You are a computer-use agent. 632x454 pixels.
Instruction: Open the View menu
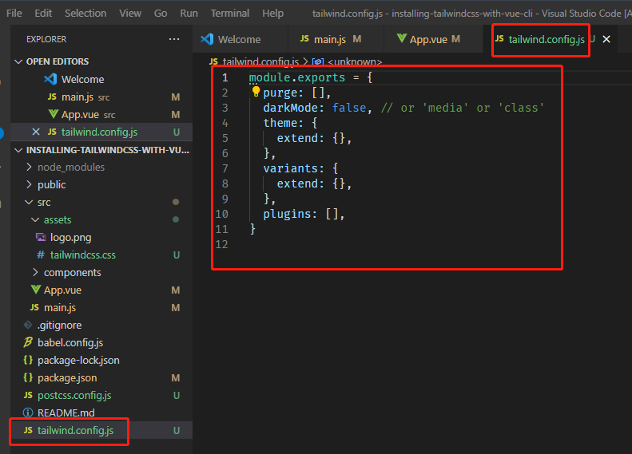pos(130,14)
